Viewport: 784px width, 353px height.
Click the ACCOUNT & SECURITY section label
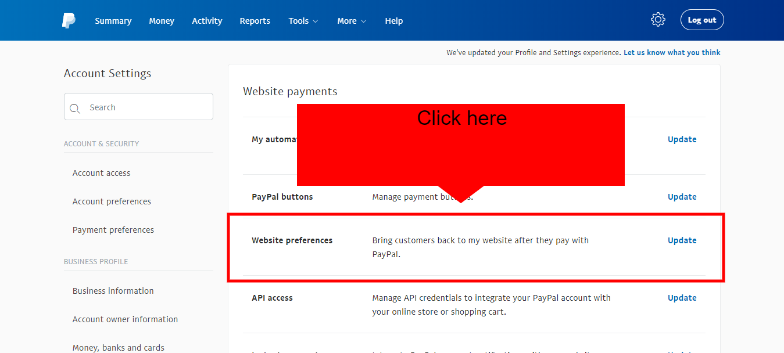[x=101, y=143]
